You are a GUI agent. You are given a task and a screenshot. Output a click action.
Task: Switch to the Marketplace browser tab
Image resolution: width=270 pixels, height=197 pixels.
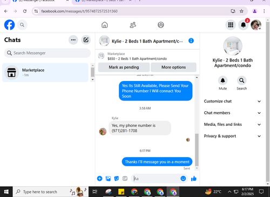tap(104, 1)
